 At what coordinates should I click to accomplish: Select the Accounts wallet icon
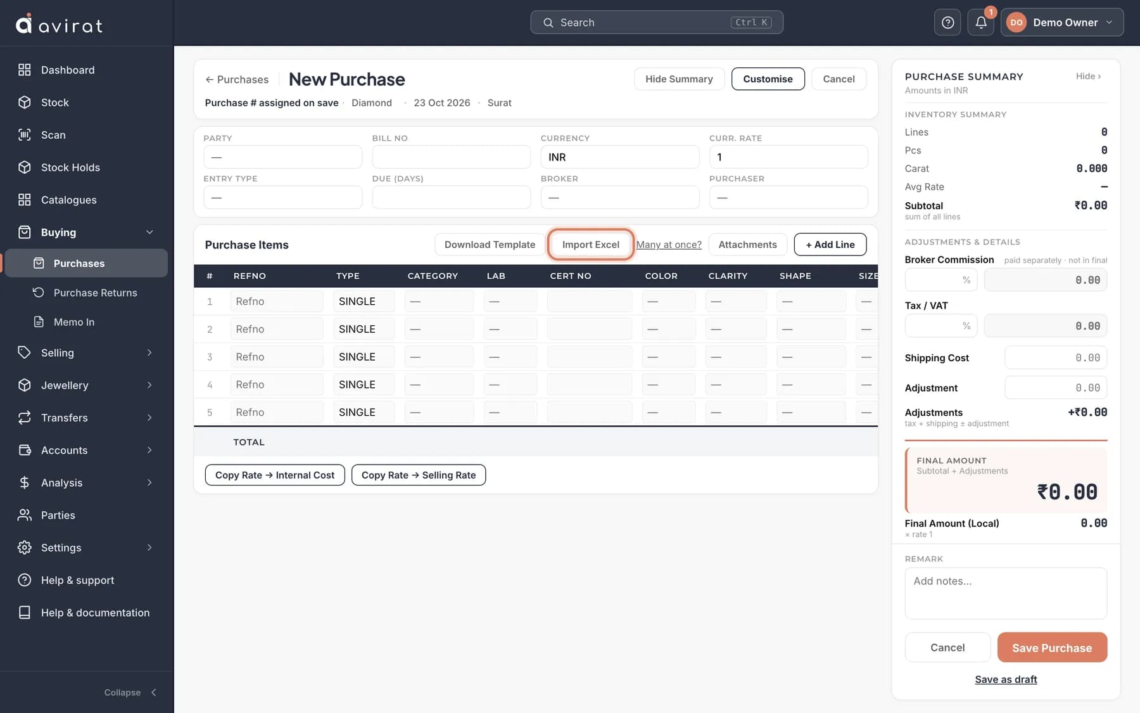[24, 450]
